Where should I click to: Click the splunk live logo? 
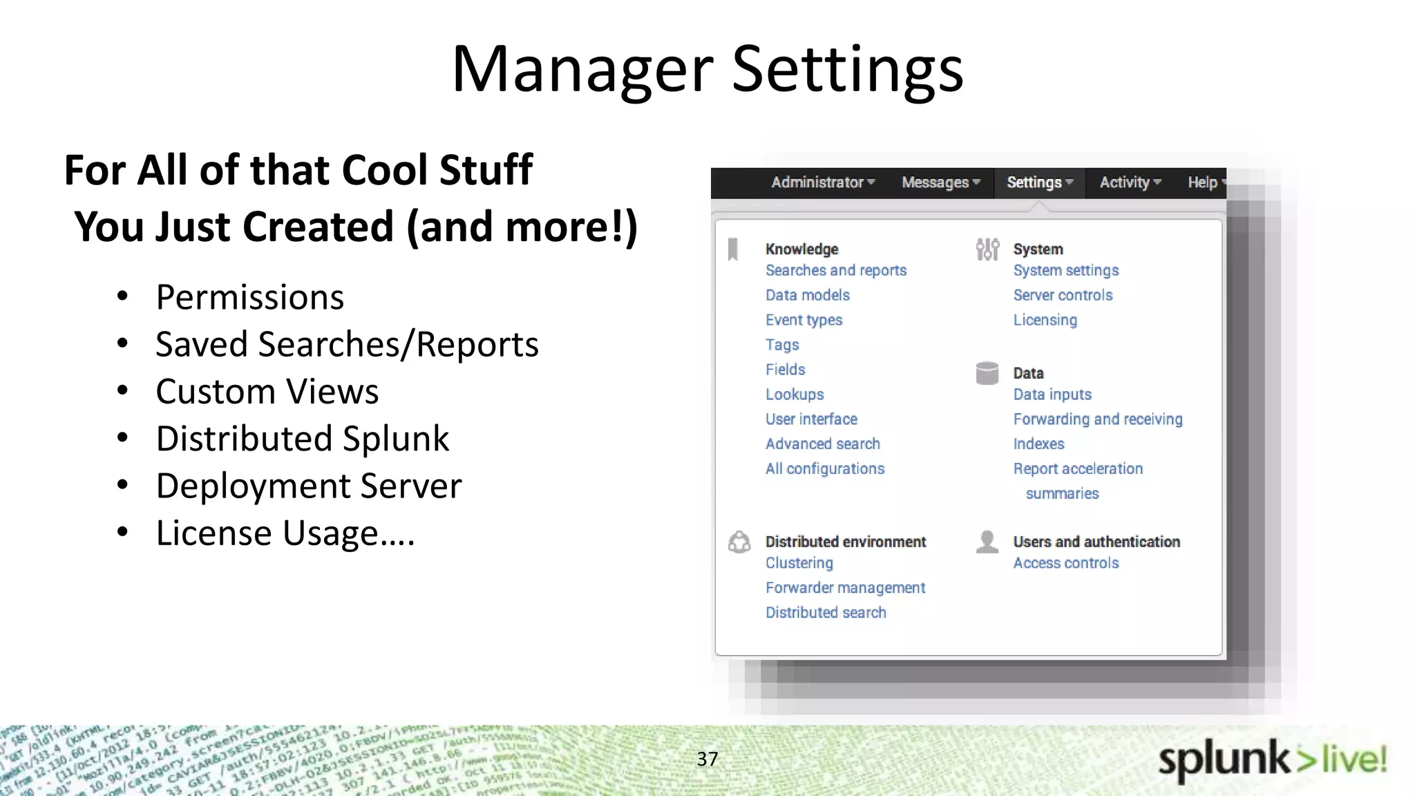pos(1272,761)
